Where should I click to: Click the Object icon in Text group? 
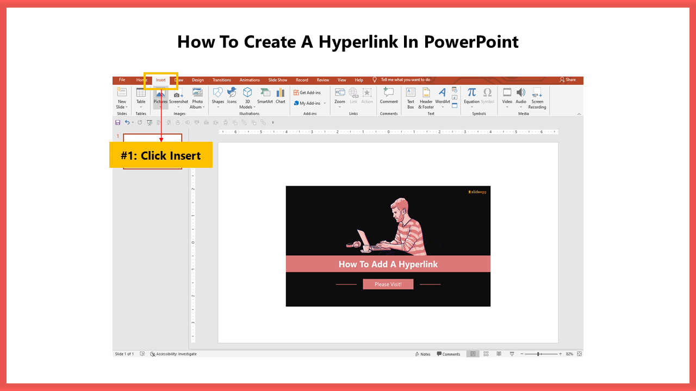click(455, 105)
